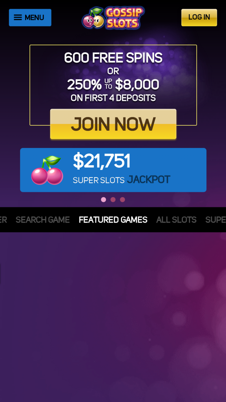Screen dimensions: 226x402
Task: Click the 600 FREE SPINS promo headline
Action: pyautogui.click(x=113, y=58)
